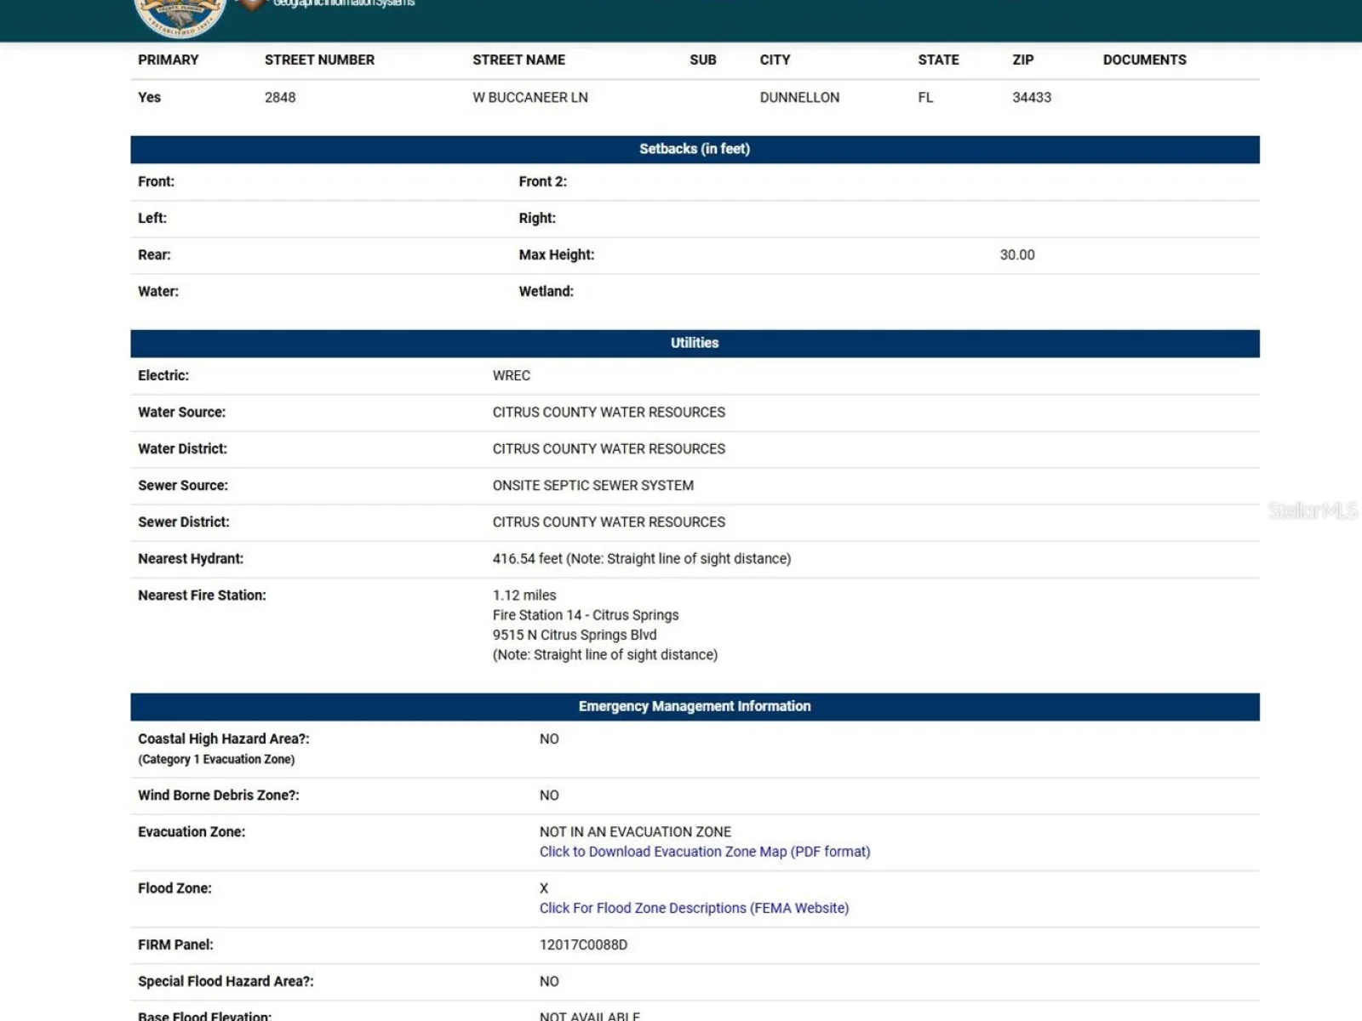This screenshot has width=1362, height=1021.
Task: Open the Evacuation Zone Map PDF link
Action: pos(705,852)
